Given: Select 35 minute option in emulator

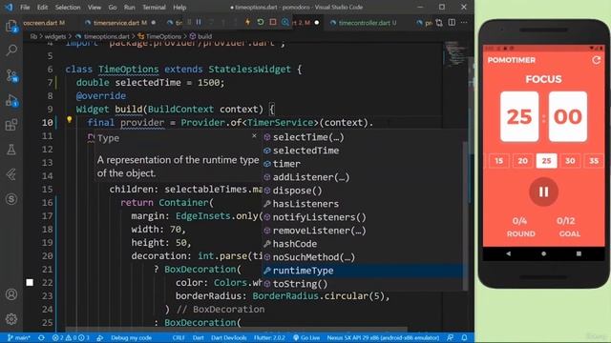Looking at the screenshot, I should (x=594, y=161).
